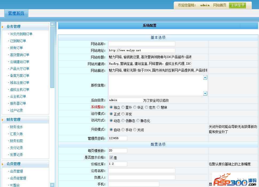Viewport: 259px width, 187px height.
Task: Click the copyright textarea scroll down arrow
Action: tap(205, 93)
